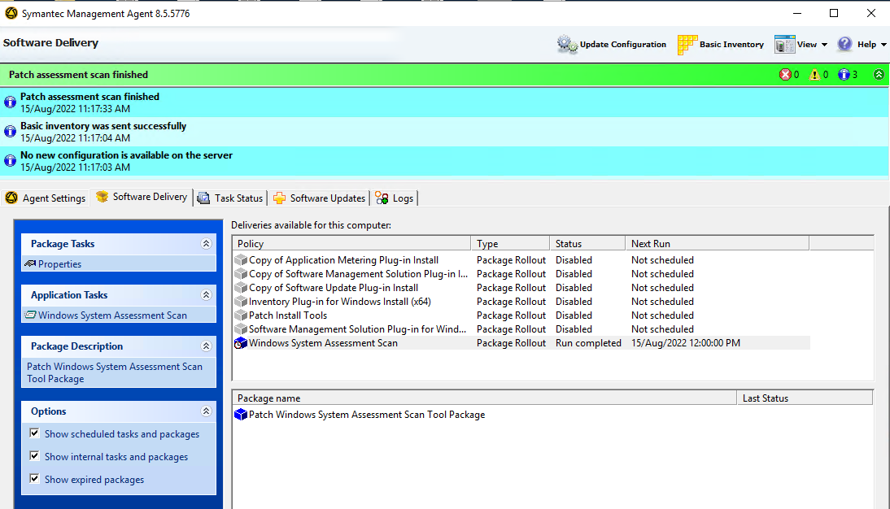Click 'No new configuration is available on the server' message
Screen dimensions: 890x509
click(x=127, y=155)
